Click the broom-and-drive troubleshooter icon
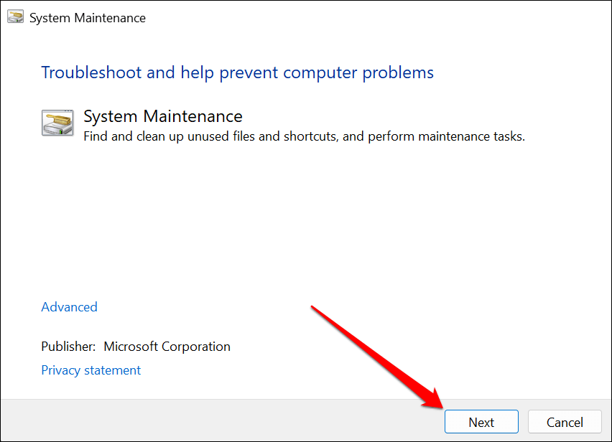Image resolution: width=612 pixels, height=442 pixels. (57, 123)
